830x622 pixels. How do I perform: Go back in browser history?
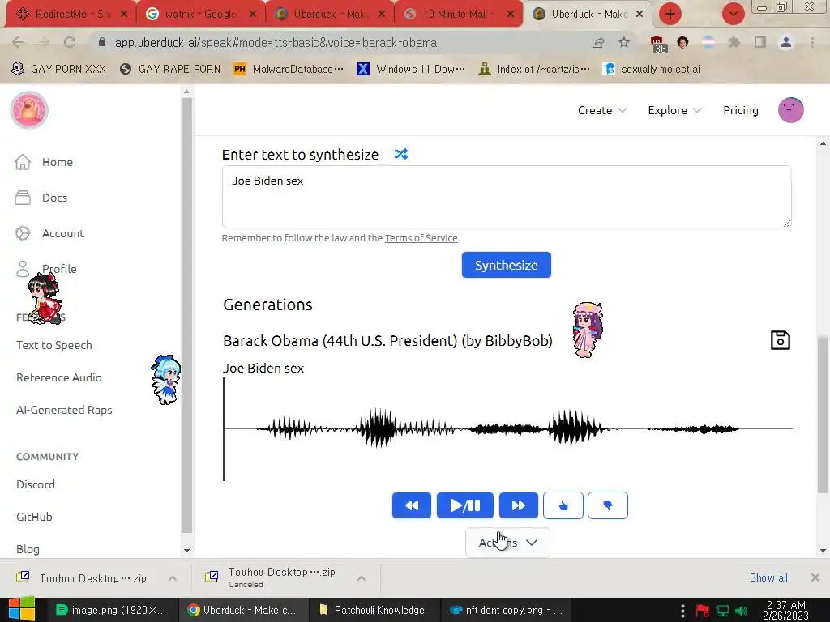18,42
